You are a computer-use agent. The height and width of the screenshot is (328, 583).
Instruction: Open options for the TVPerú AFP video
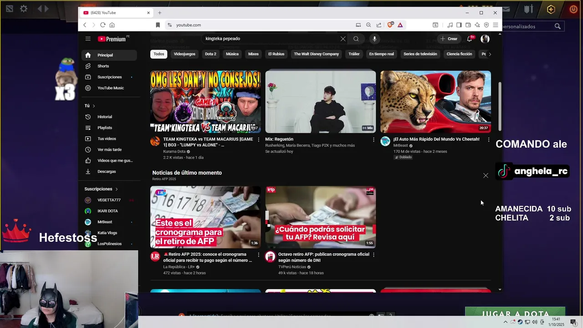pos(373,255)
